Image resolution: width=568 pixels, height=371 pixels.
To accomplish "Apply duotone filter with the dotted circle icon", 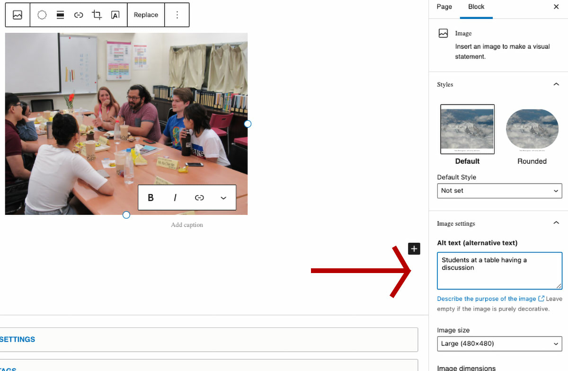I will pyautogui.click(x=42, y=15).
